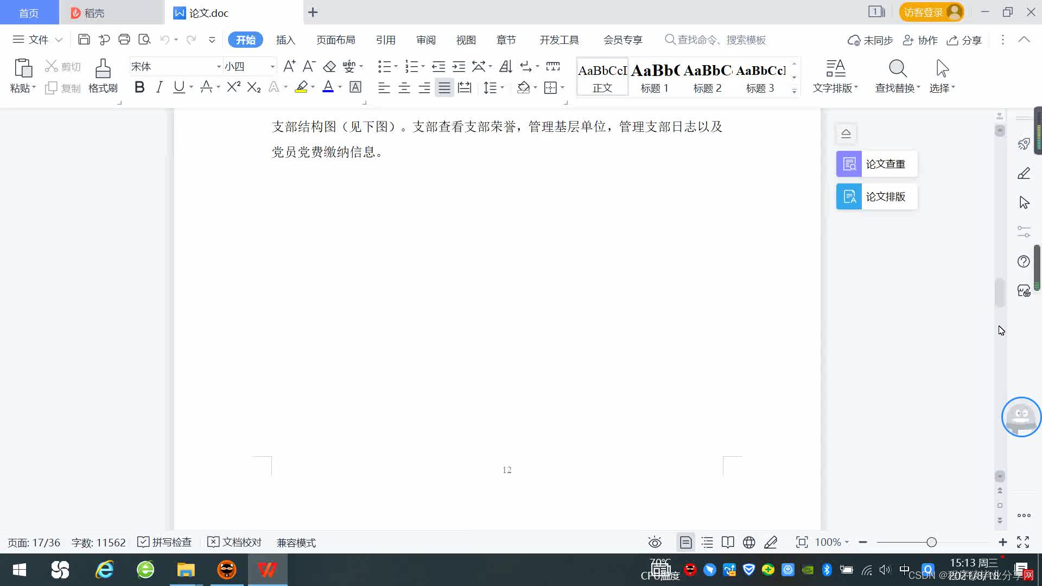
Task: Click the italic formatting icon
Action: tap(159, 87)
